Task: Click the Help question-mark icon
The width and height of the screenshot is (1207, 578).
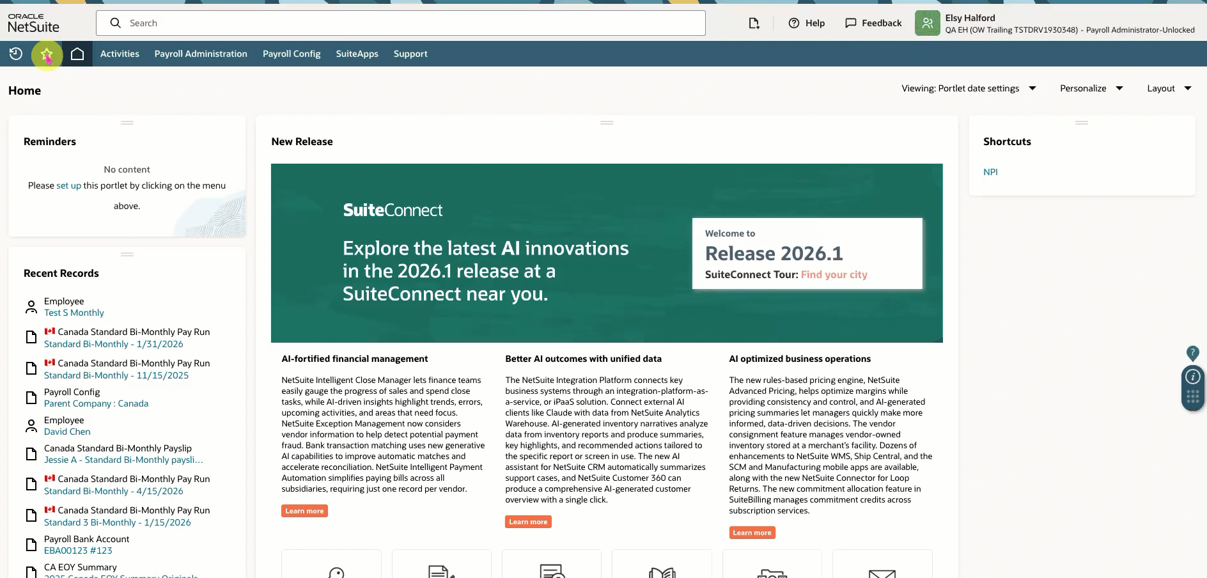Action: click(x=794, y=23)
